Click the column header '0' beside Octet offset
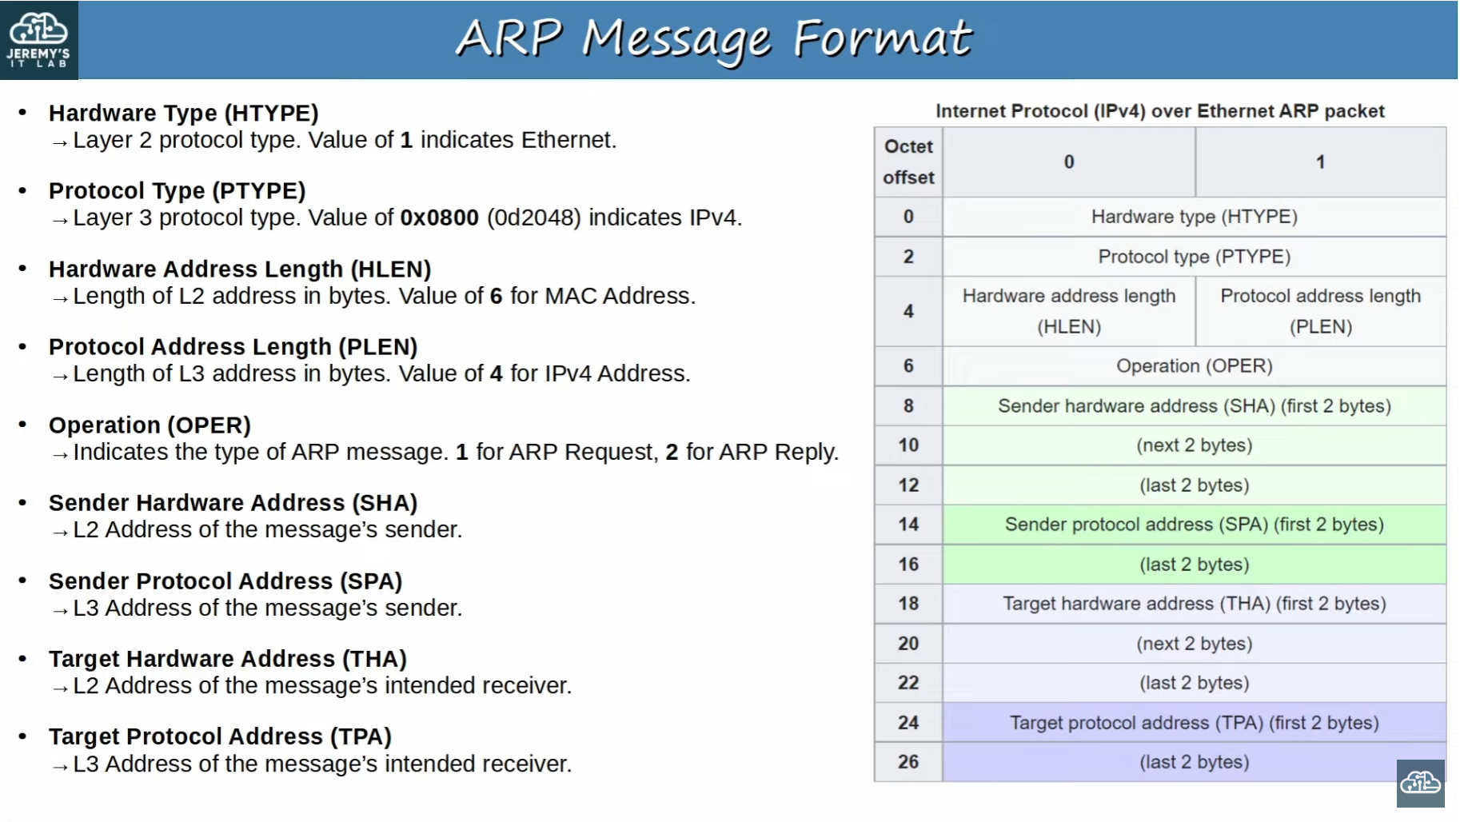1460x822 pixels. click(1069, 162)
